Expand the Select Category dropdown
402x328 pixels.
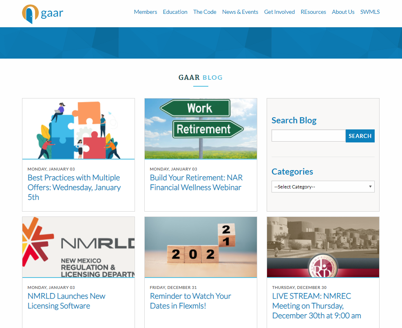tap(323, 187)
